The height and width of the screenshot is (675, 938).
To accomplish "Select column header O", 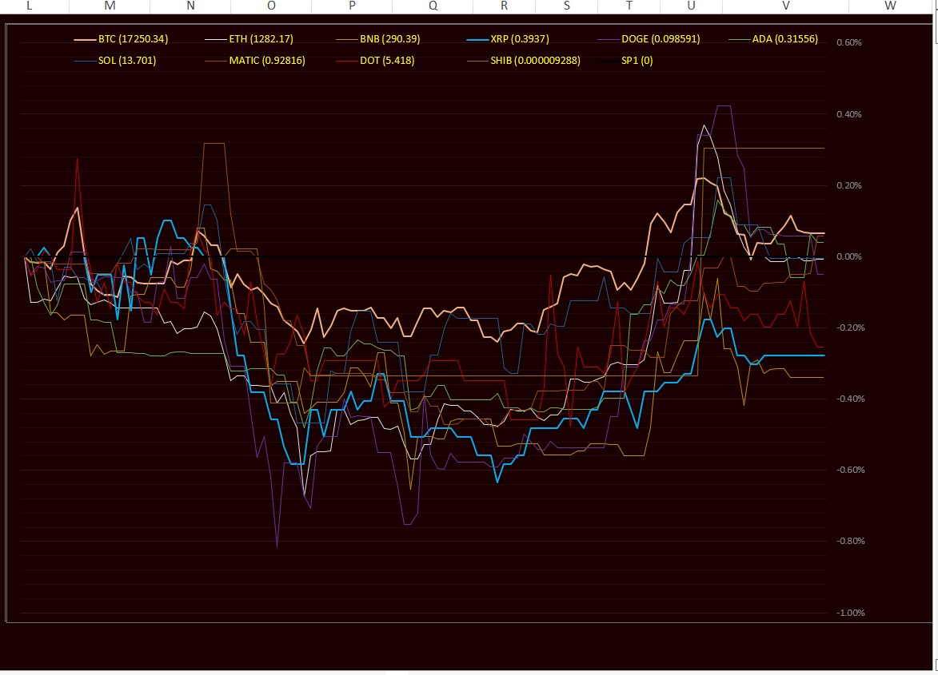I will [x=271, y=6].
